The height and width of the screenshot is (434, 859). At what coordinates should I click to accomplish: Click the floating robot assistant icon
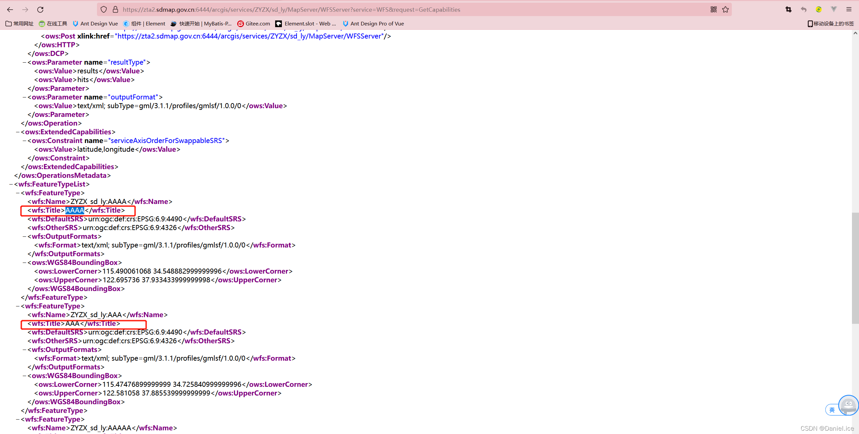tap(848, 405)
